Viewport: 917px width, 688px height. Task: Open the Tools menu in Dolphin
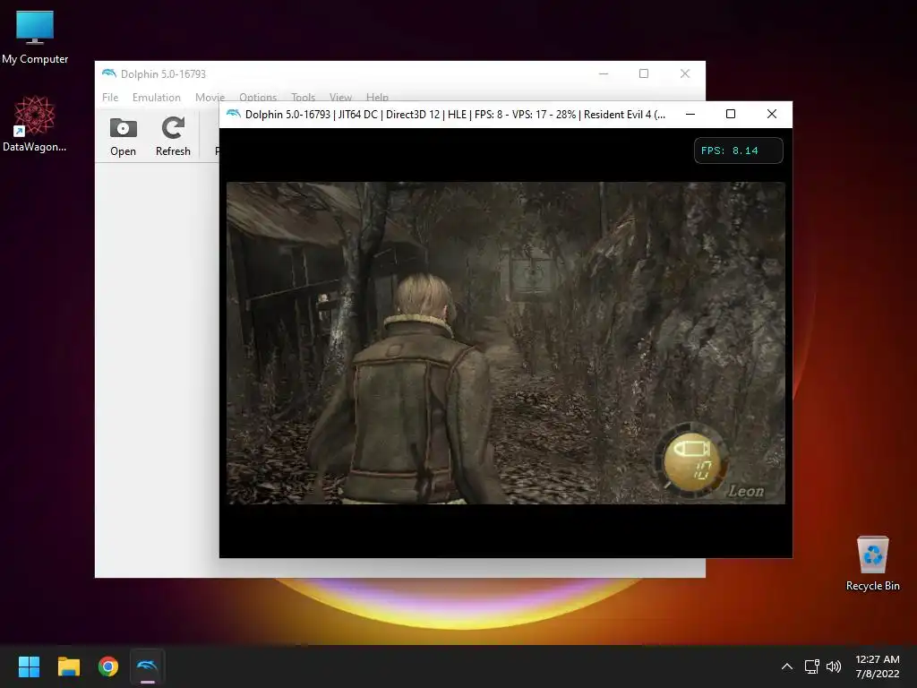pos(303,97)
